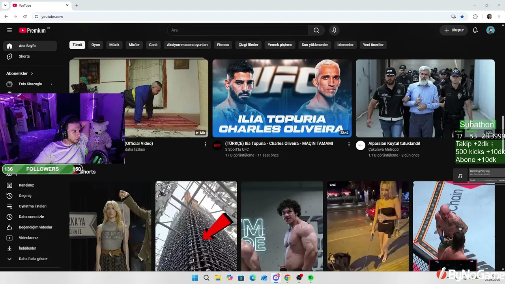Screen dimensions: 505x284
Task: Open Beğendiğim videolar list
Action: click(30, 227)
